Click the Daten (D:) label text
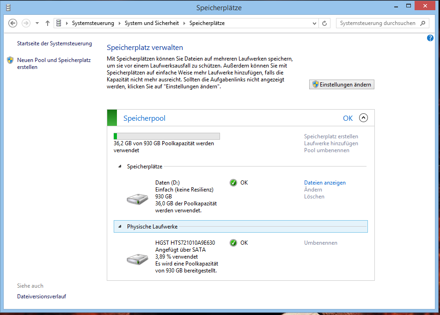440x315 pixels. (x=167, y=183)
